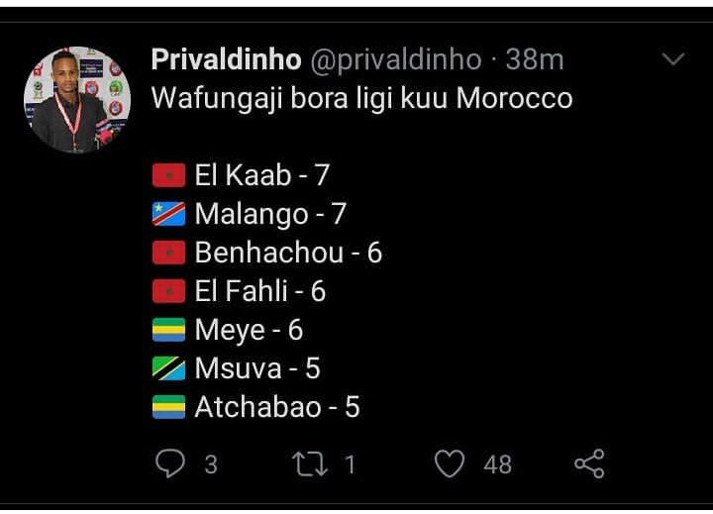Click Morocco flag next to El Kaab
The width and height of the screenshot is (713, 514).
[169, 176]
